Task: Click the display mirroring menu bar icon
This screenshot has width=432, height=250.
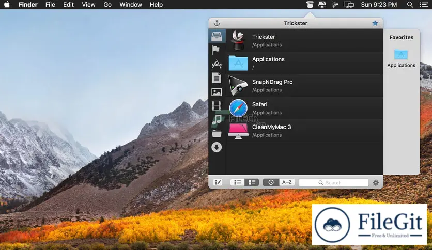Action: [348, 5]
